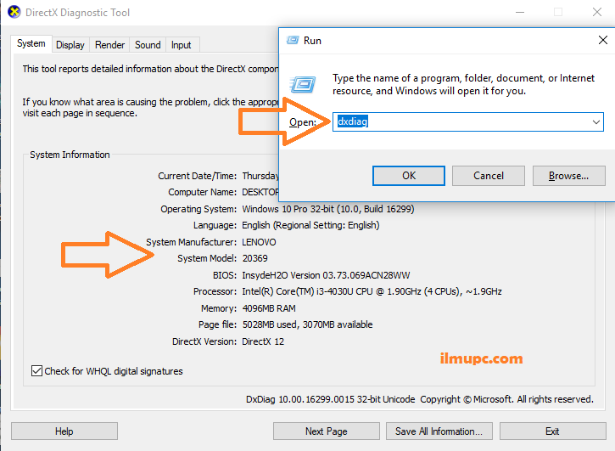
Task: Click the Run program icon beside description
Action: (303, 83)
